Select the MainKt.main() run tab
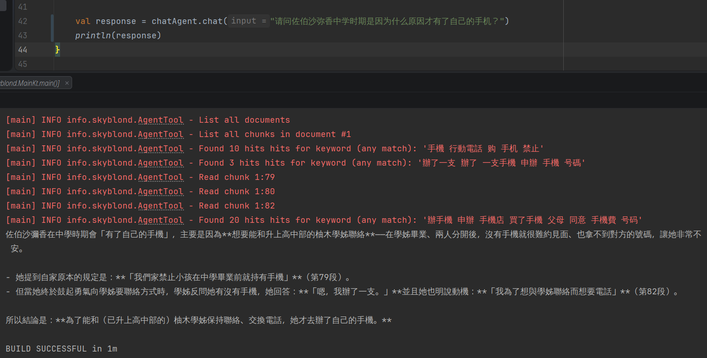The width and height of the screenshot is (707, 358). click(30, 83)
